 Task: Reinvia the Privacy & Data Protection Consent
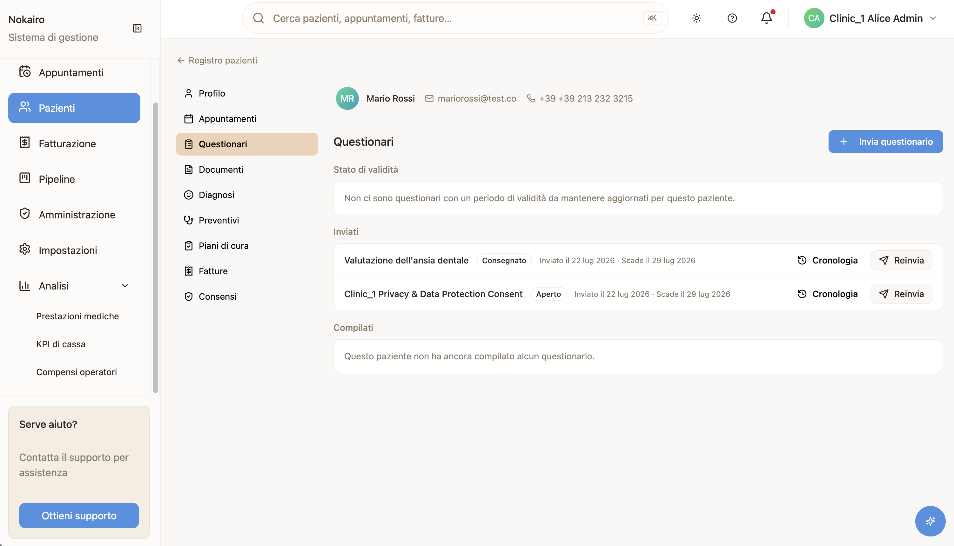pyautogui.click(x=901, y=294)
